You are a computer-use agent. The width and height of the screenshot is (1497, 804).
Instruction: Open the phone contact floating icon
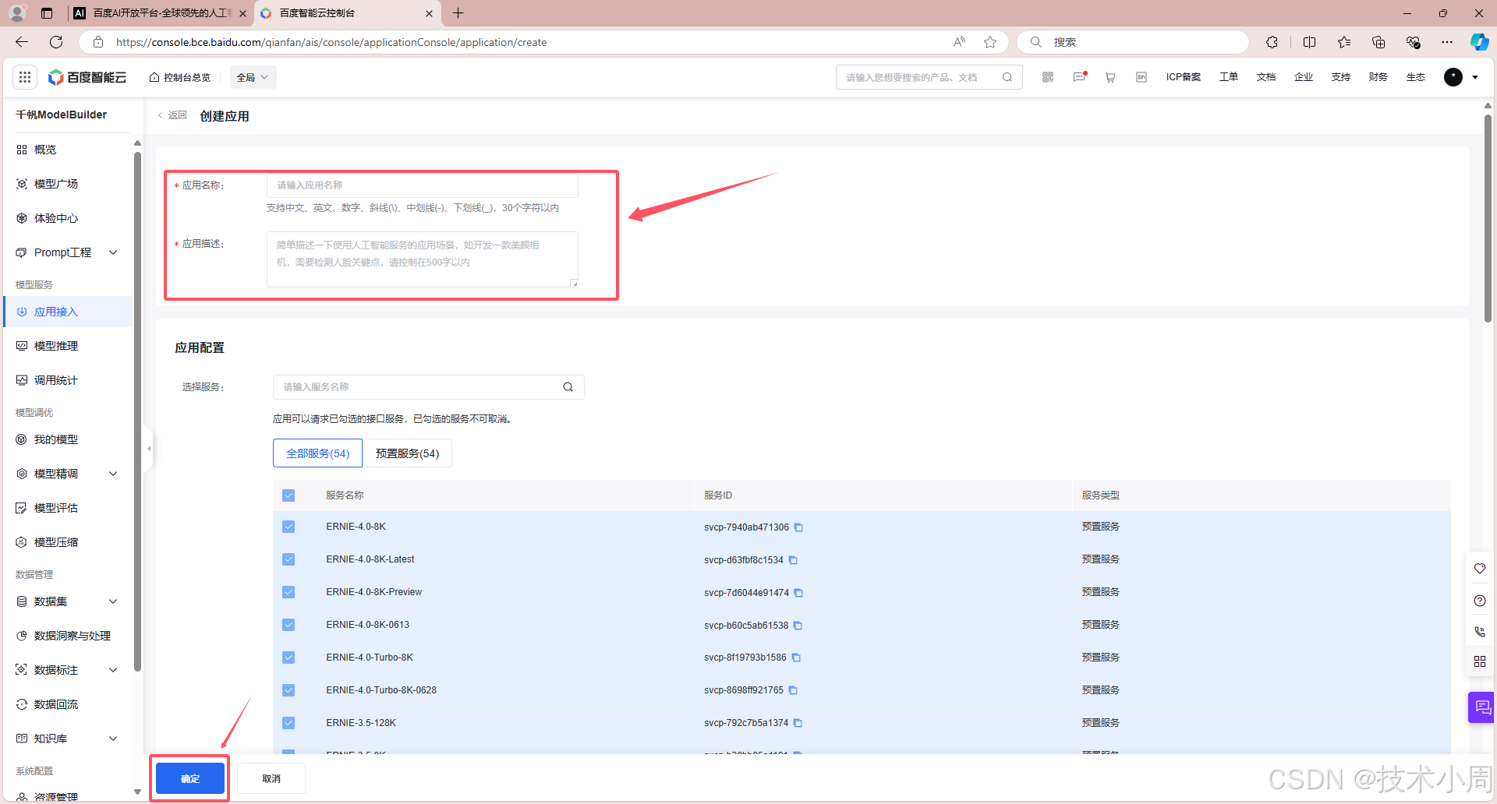(1480, 631)
